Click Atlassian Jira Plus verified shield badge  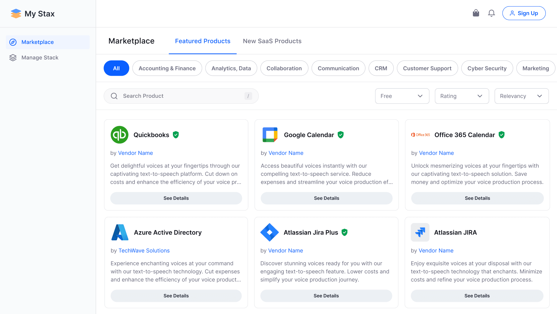tap(345, 232)
